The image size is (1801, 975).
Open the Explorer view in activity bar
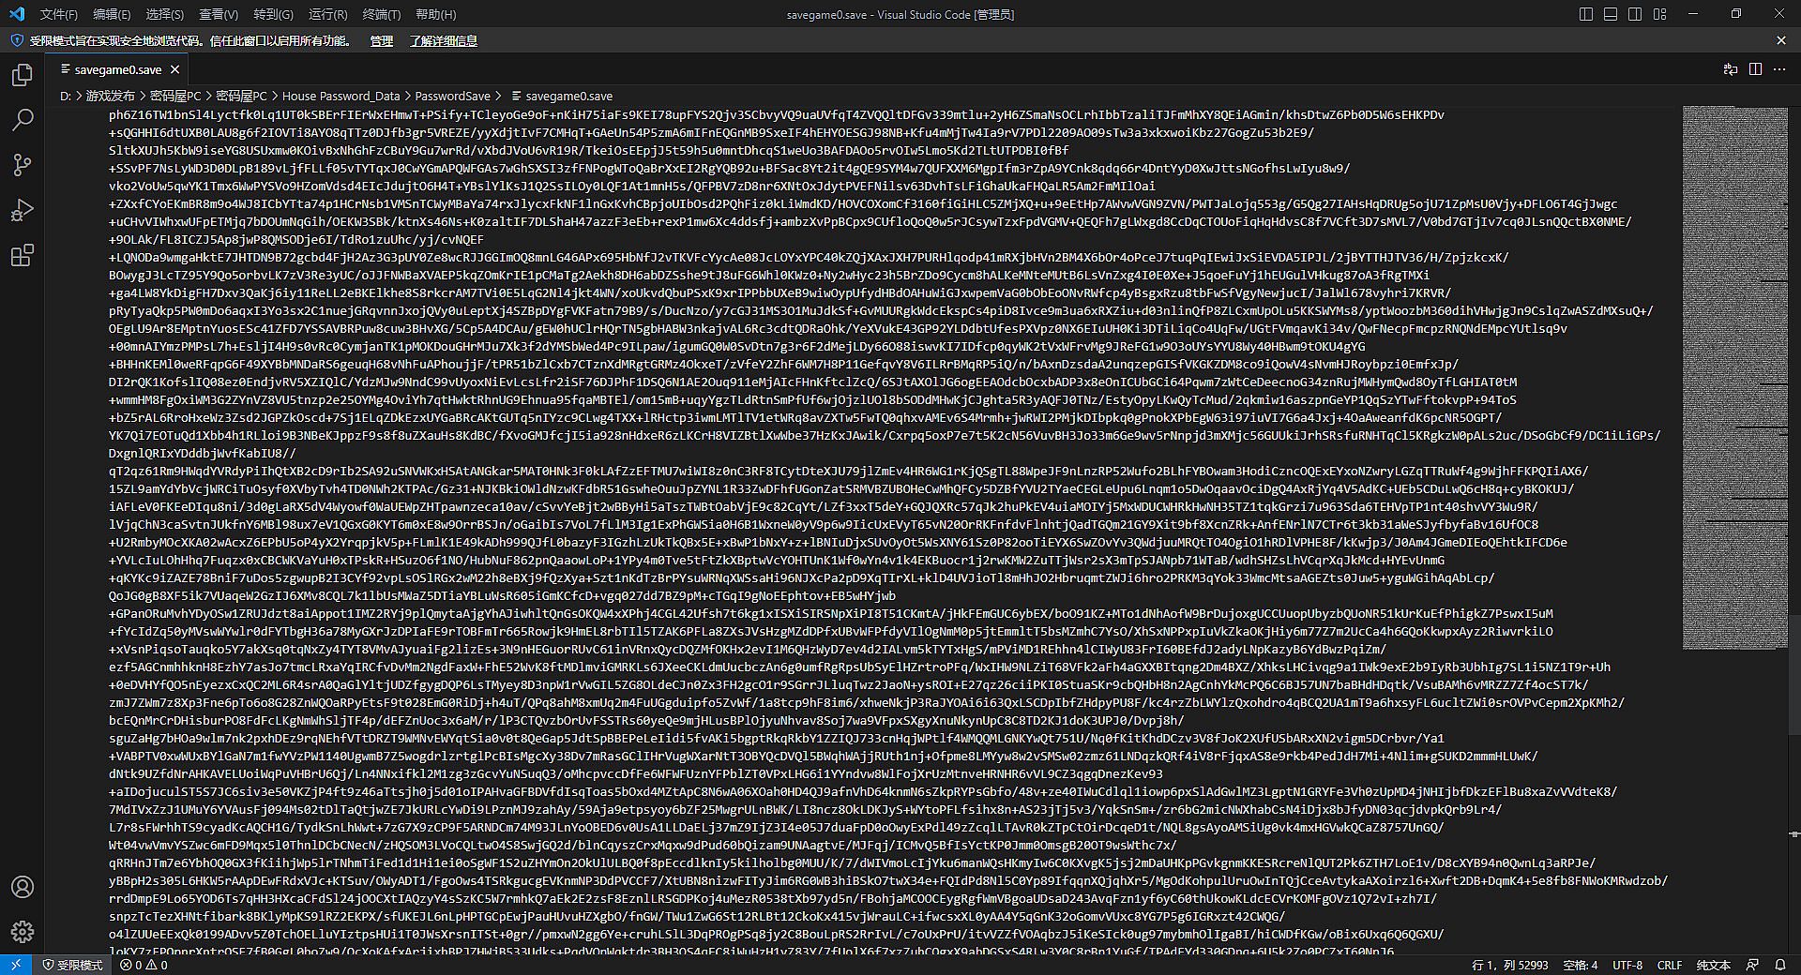[23, 75]
